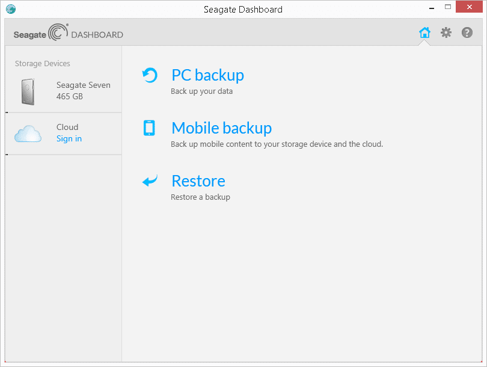This screenshot has width=487, height=367.
Task: Close the Seagate Dashboard window
Action: coord(470,7)
